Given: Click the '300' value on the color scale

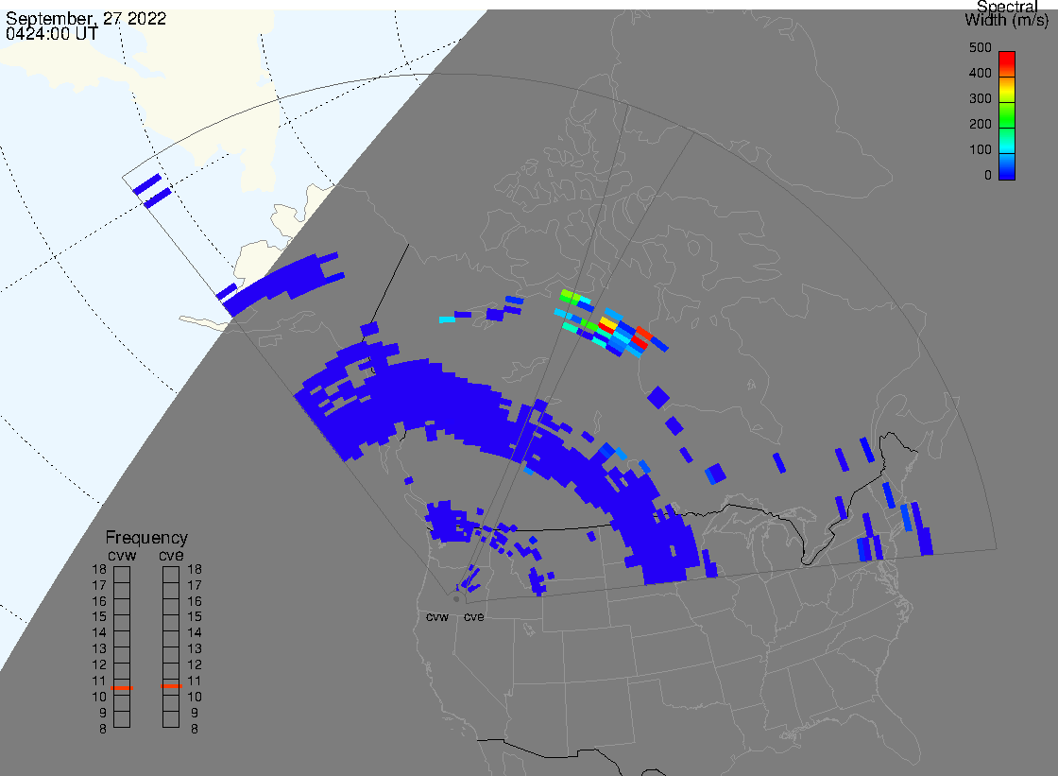Looking at the screenshot, I should (x=980, y=98).
